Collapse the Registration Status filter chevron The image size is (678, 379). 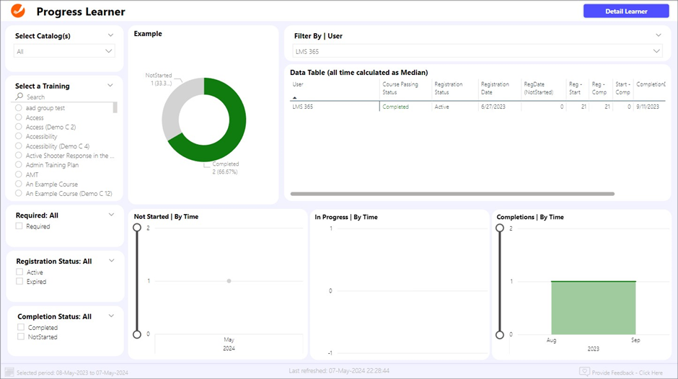[x=110, y=260]
